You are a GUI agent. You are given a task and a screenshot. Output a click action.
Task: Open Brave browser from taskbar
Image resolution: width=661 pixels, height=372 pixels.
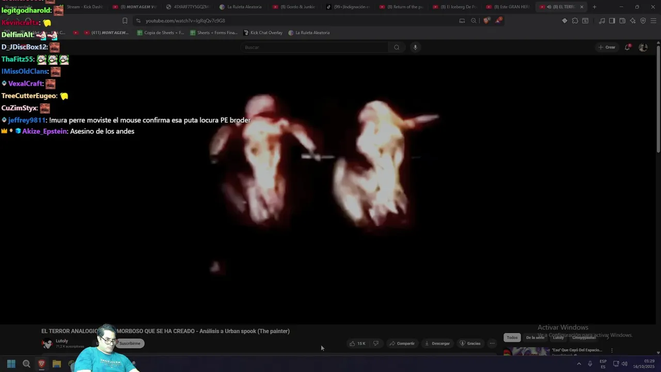click(42, 364)
